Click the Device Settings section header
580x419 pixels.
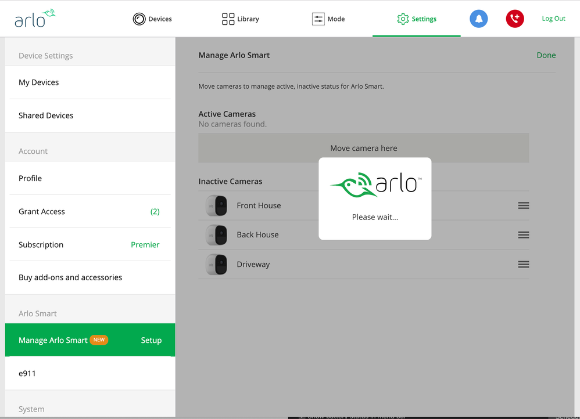tap(45, 56)
